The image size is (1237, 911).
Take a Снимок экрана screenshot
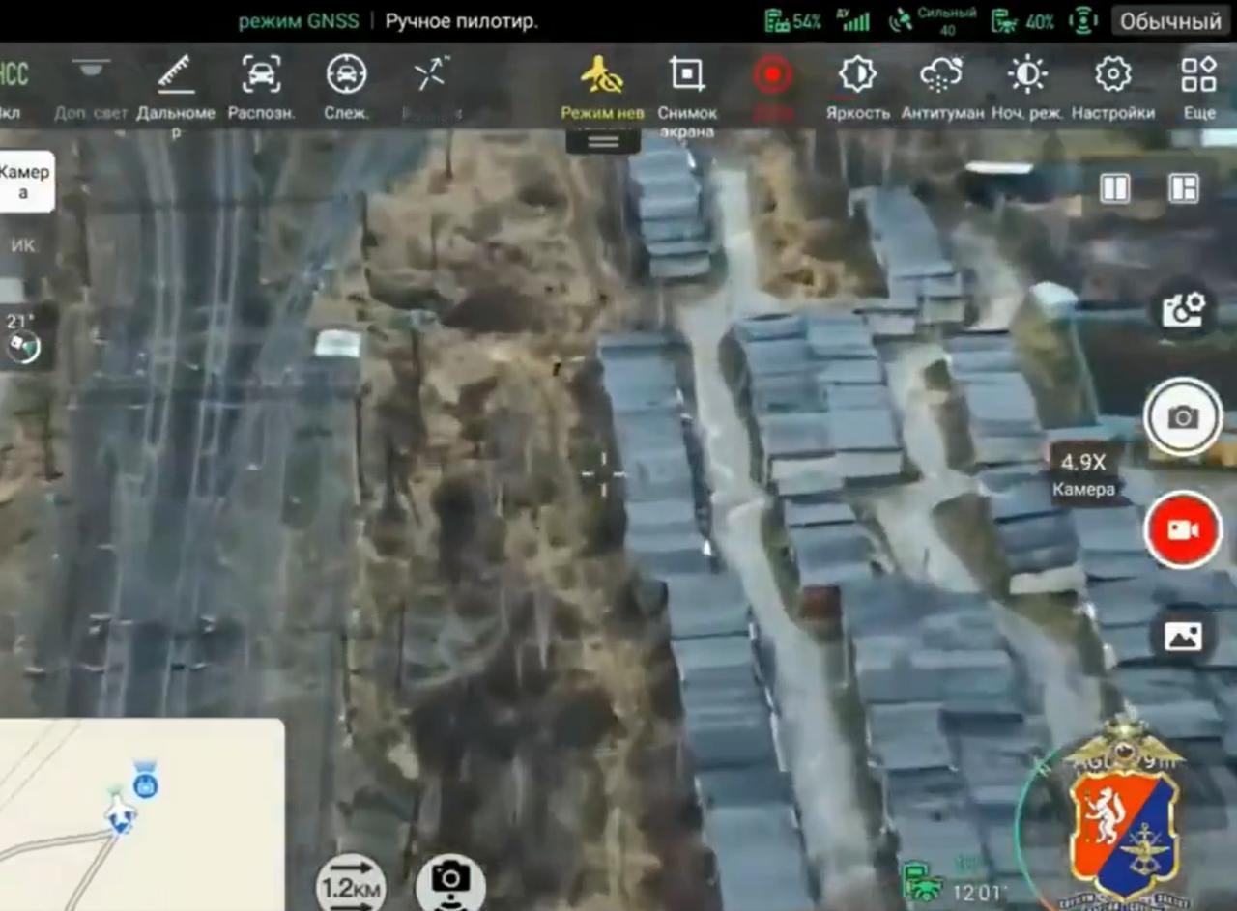tap(687, 96)
